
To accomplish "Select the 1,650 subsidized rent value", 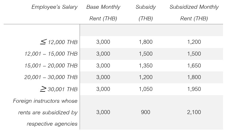I will coord(194,66).
